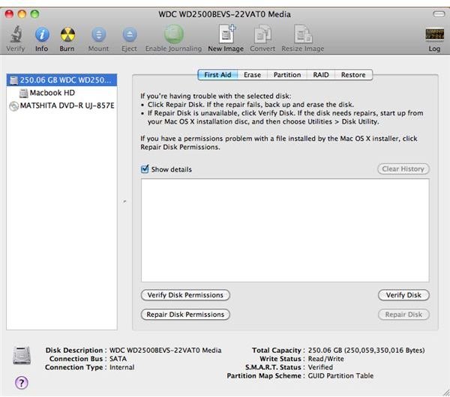
Task: Switch to the Erase tab
Action: coord(252,75)
